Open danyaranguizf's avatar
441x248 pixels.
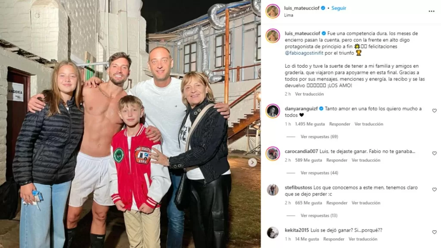point(273,111)
